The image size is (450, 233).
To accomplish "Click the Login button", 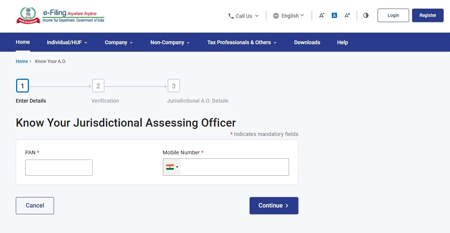I will pos(393,15).
